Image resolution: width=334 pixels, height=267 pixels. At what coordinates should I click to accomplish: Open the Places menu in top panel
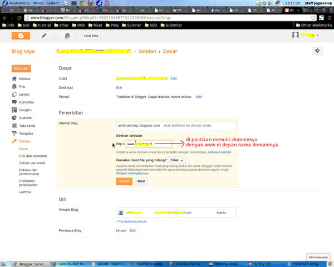tap(37, 3)
